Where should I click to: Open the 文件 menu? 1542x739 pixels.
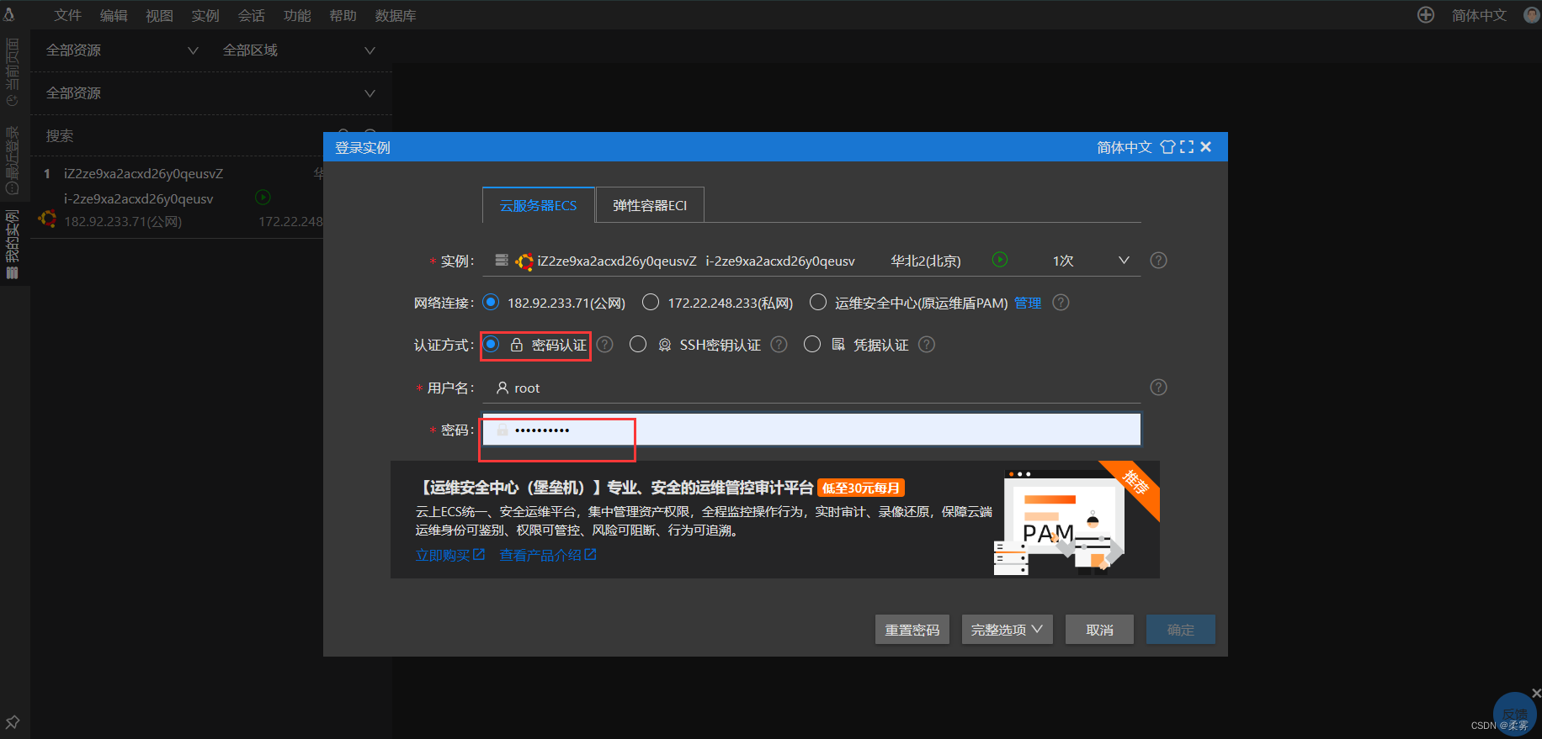point(67,15)
